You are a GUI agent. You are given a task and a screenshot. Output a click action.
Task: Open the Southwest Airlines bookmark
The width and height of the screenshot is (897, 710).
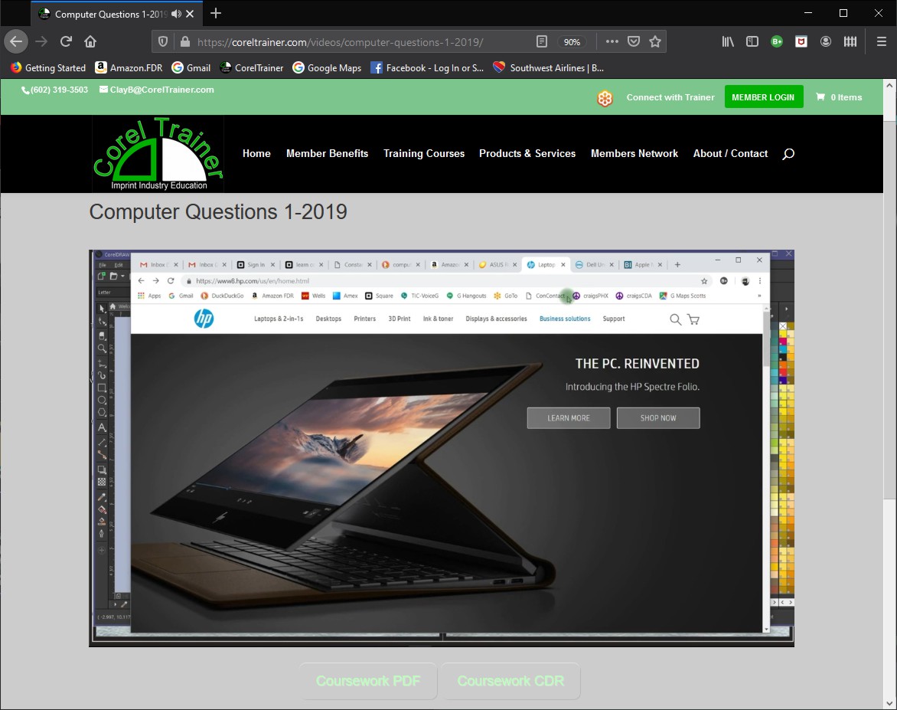pyautogui.click(x=548, y=67)
